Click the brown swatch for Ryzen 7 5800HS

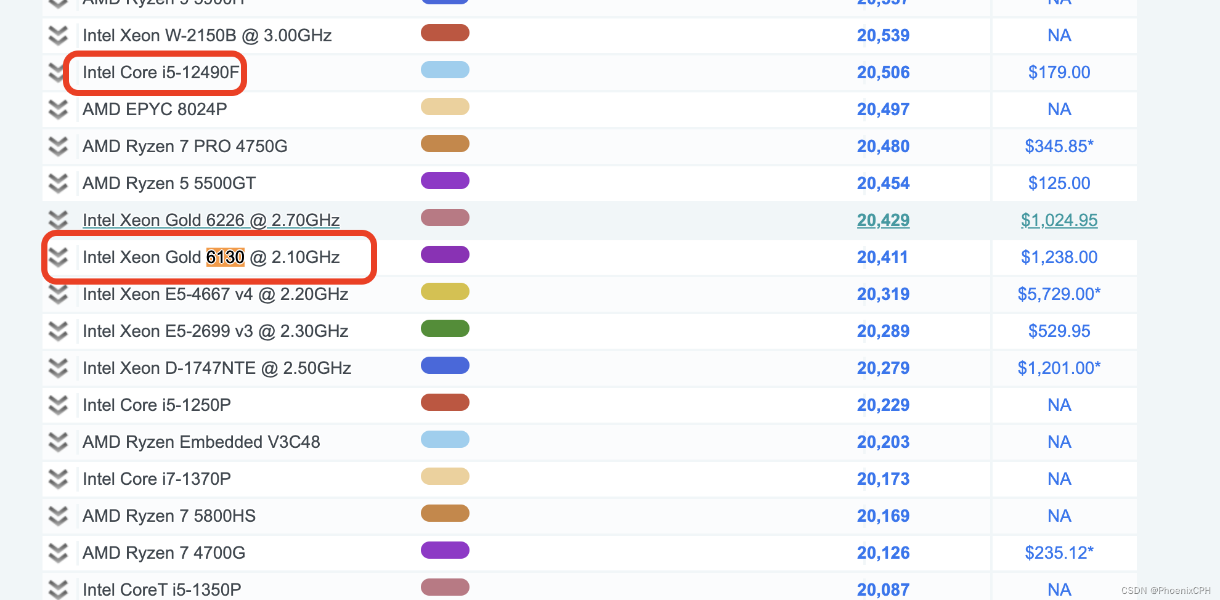pyautogui.click(x=445, y=513)
